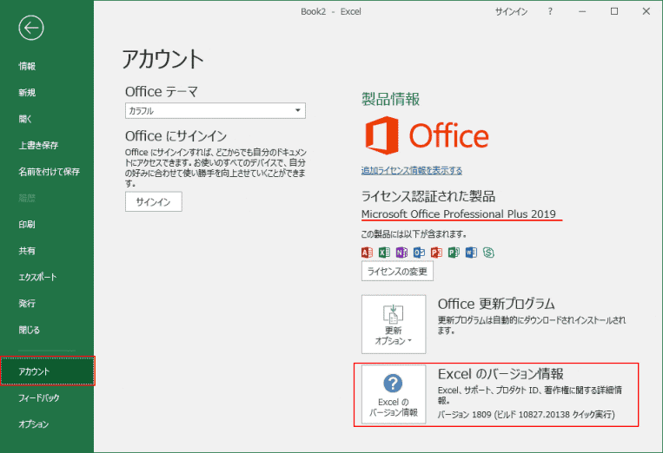Choose 閉じる in the sidebar
The height and width of the screenshot is (453, 663).
30,330
